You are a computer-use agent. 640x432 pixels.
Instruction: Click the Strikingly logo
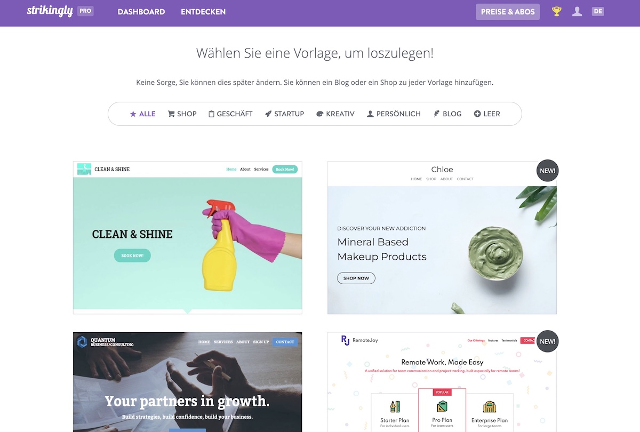click(x=50, y=11)
